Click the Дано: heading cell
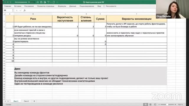 (x=18, y=69)
